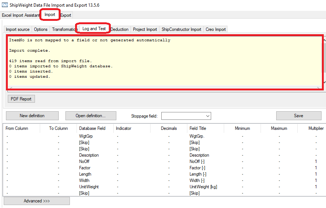Select the Width database field row
Viewport: 326px width, 208px height.
(84, 180)
